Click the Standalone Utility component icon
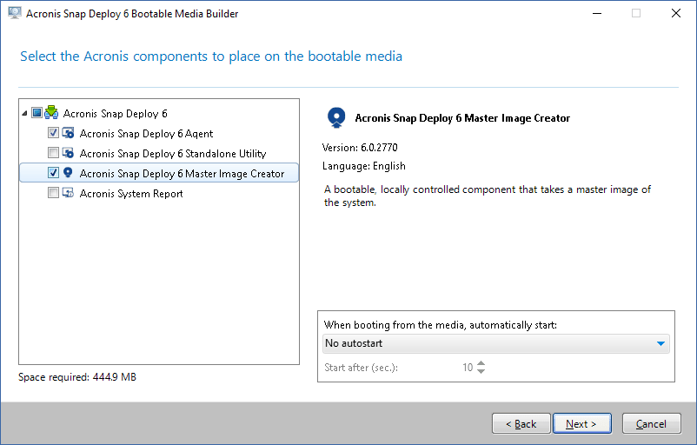The height and width of the screenshot is (445, 697). pos(68,154)
